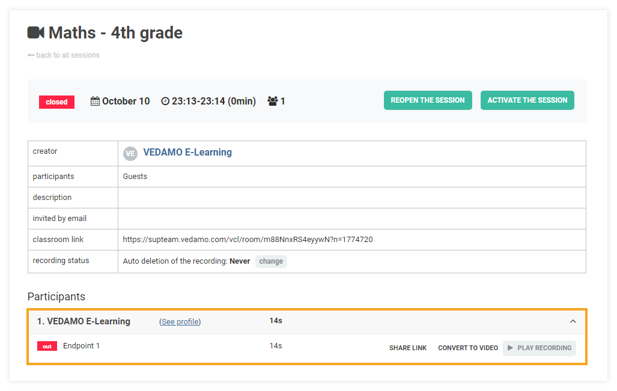Click the video camera icon beside the title

pyautogui.click(x=36, y=32)
